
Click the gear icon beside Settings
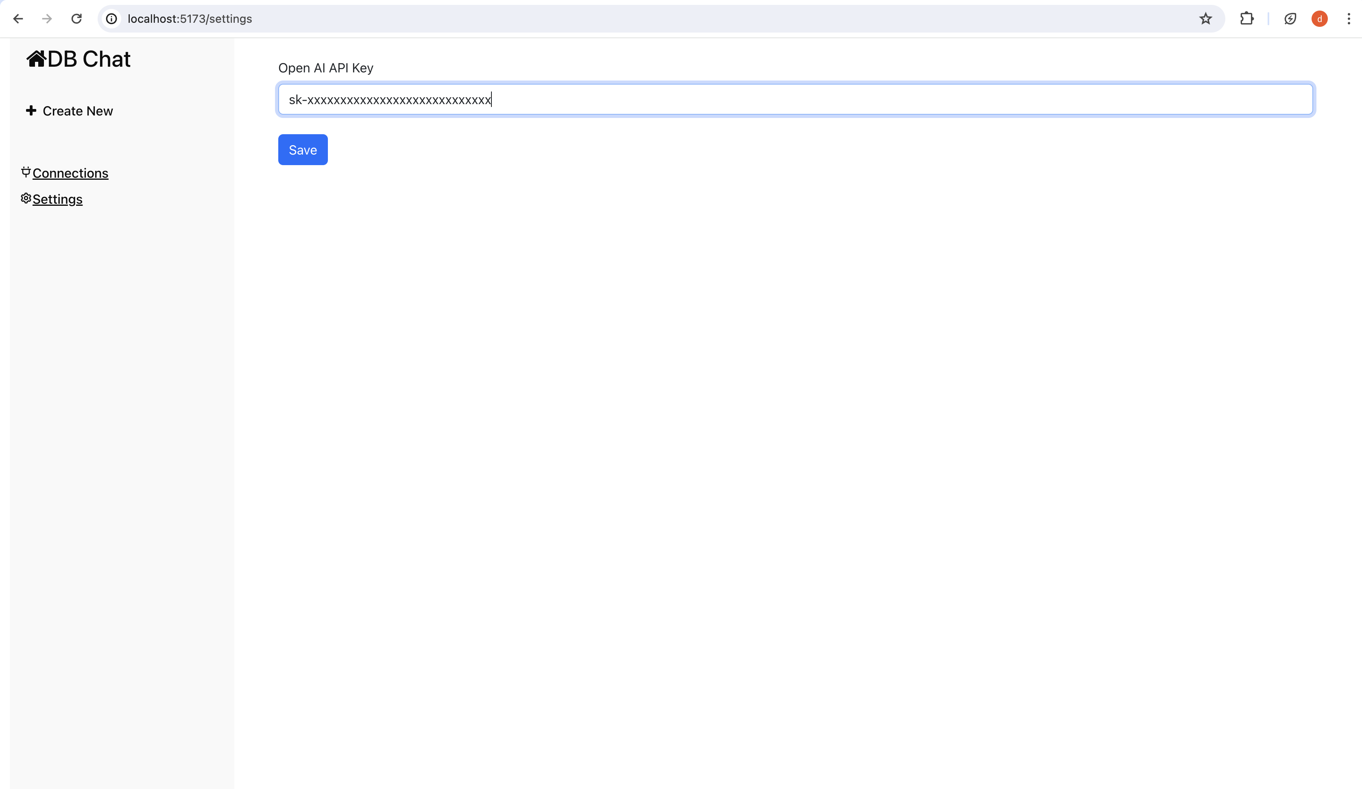click(x=25, y=198)
